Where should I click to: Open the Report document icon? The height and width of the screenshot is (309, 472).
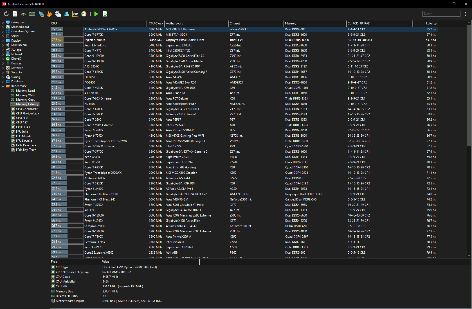coord(15,14)
